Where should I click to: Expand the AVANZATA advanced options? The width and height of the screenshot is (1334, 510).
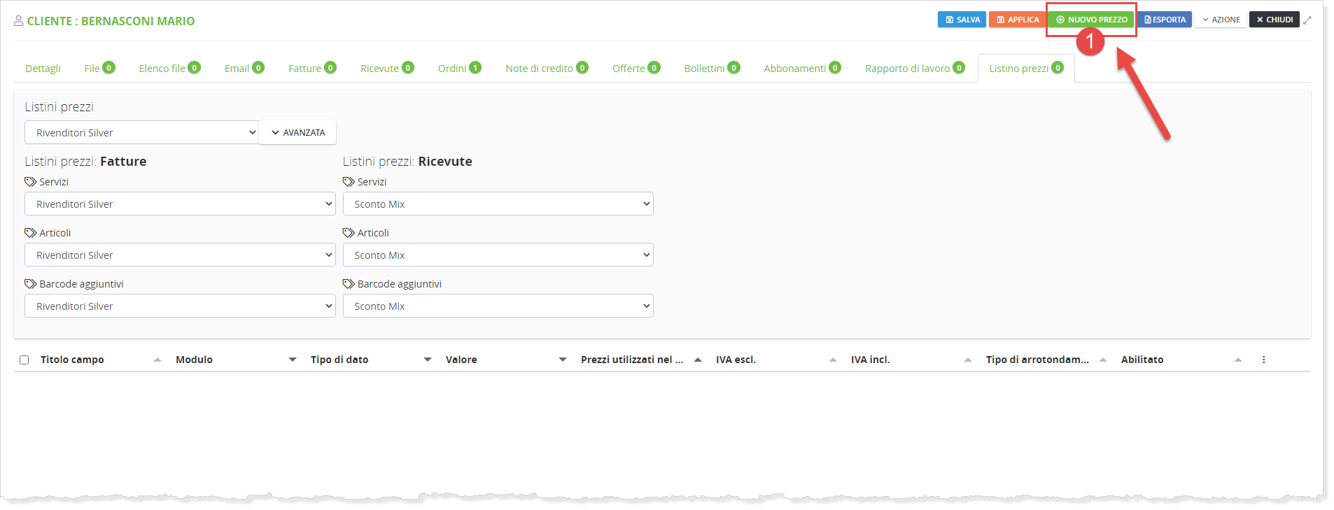coord(298,133)
